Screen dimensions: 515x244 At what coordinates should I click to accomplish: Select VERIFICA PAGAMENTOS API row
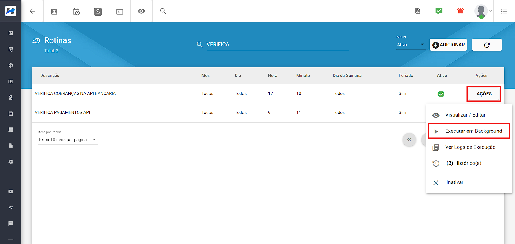tap(229, 113)
